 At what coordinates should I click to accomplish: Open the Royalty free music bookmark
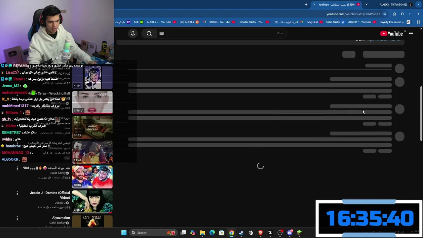tap(395, 22)
